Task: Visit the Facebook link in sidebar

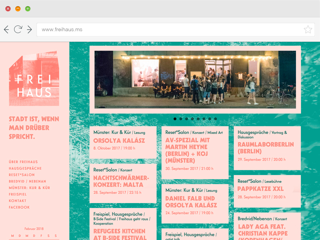Action: coord(19,207)
